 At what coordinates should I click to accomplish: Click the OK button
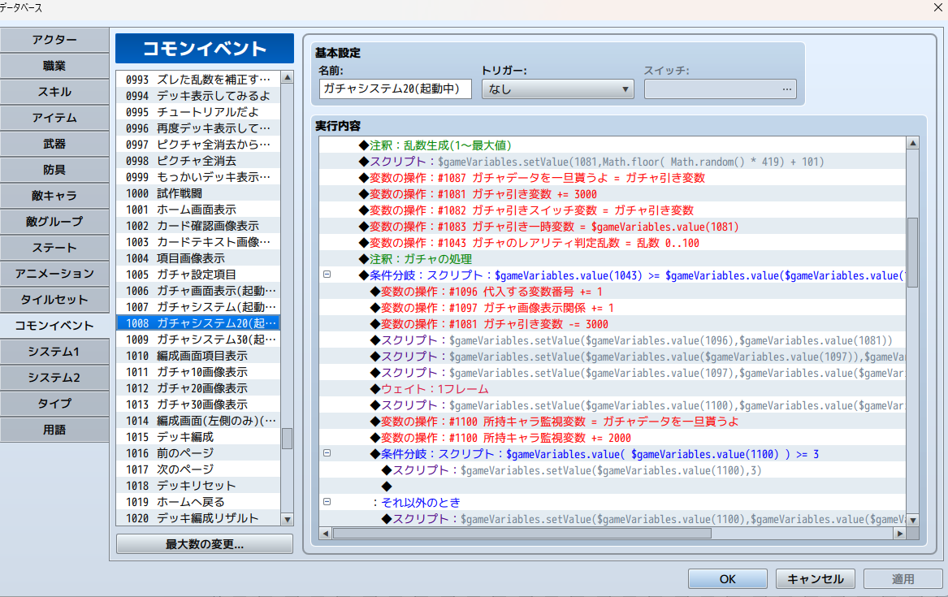[x=727, y=579]
